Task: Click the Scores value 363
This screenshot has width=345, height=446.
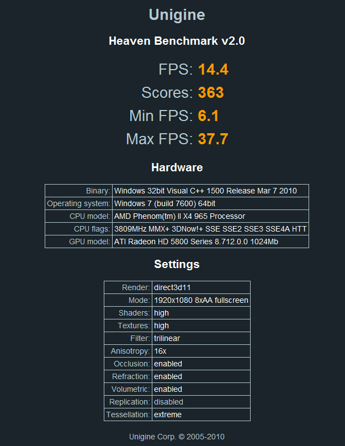Action: point(211,92)
